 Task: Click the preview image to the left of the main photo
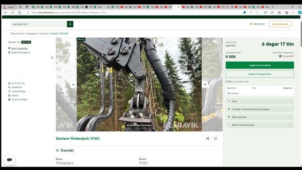point(66,85)
